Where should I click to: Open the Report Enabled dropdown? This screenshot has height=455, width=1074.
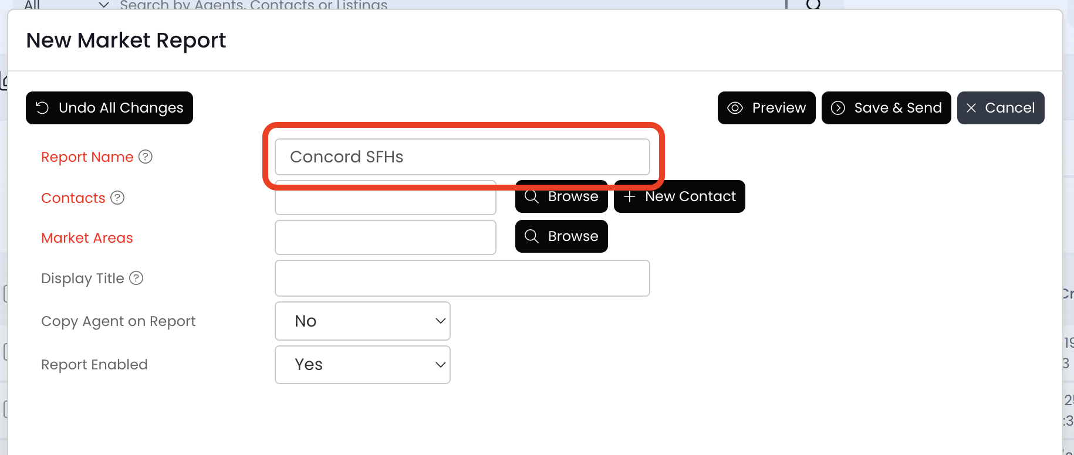coord(362,365)
